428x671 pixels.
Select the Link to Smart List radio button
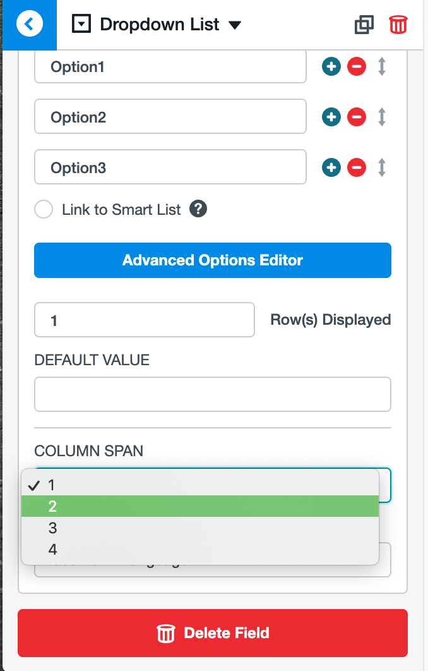(x=44, y=209)
